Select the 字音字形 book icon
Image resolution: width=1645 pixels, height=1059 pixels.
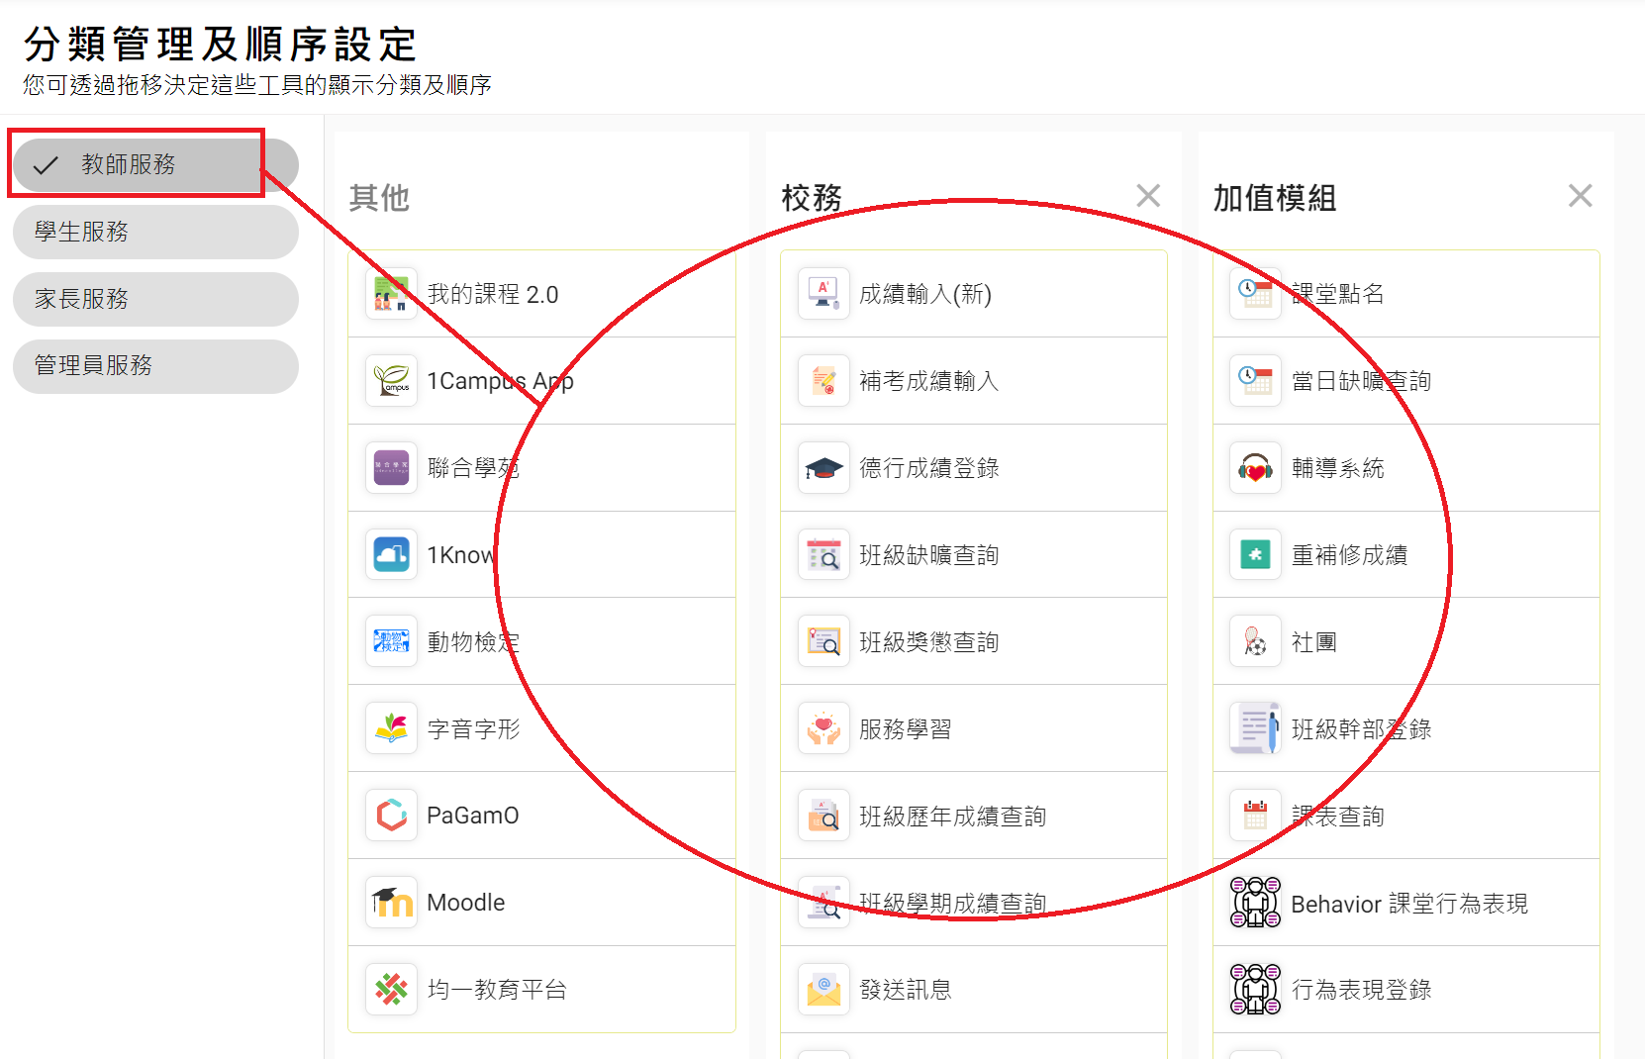pyautogui.click(x=391, y=728)
